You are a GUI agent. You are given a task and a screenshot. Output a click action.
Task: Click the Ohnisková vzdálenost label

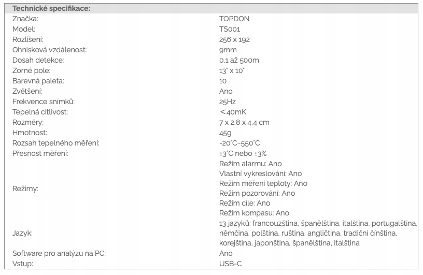(49, 50)
